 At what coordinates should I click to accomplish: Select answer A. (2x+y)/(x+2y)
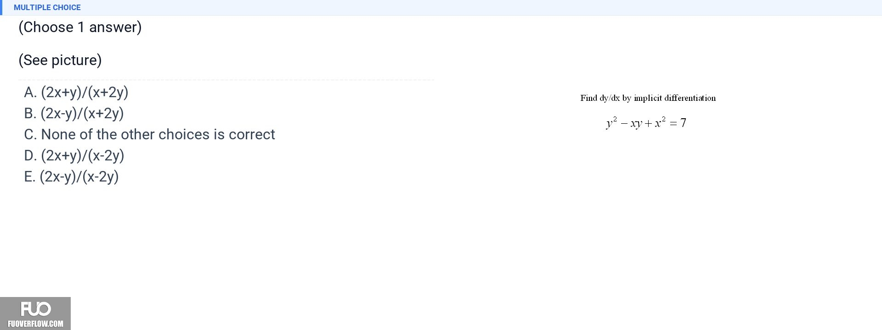tap(76, 92)
